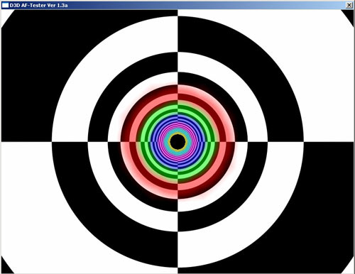Viewport: 355px width, 274px height.
Task: Pick the cyan mip-level ring near center
Action: coord(177,131)
